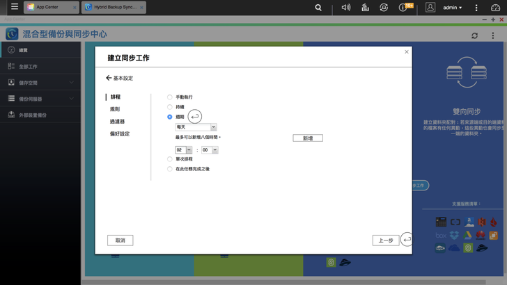This screenshot has width=507, height=285.
Task: Expand the 備份伺服器 sidebar chevron
Action: (x=72, y=99)
